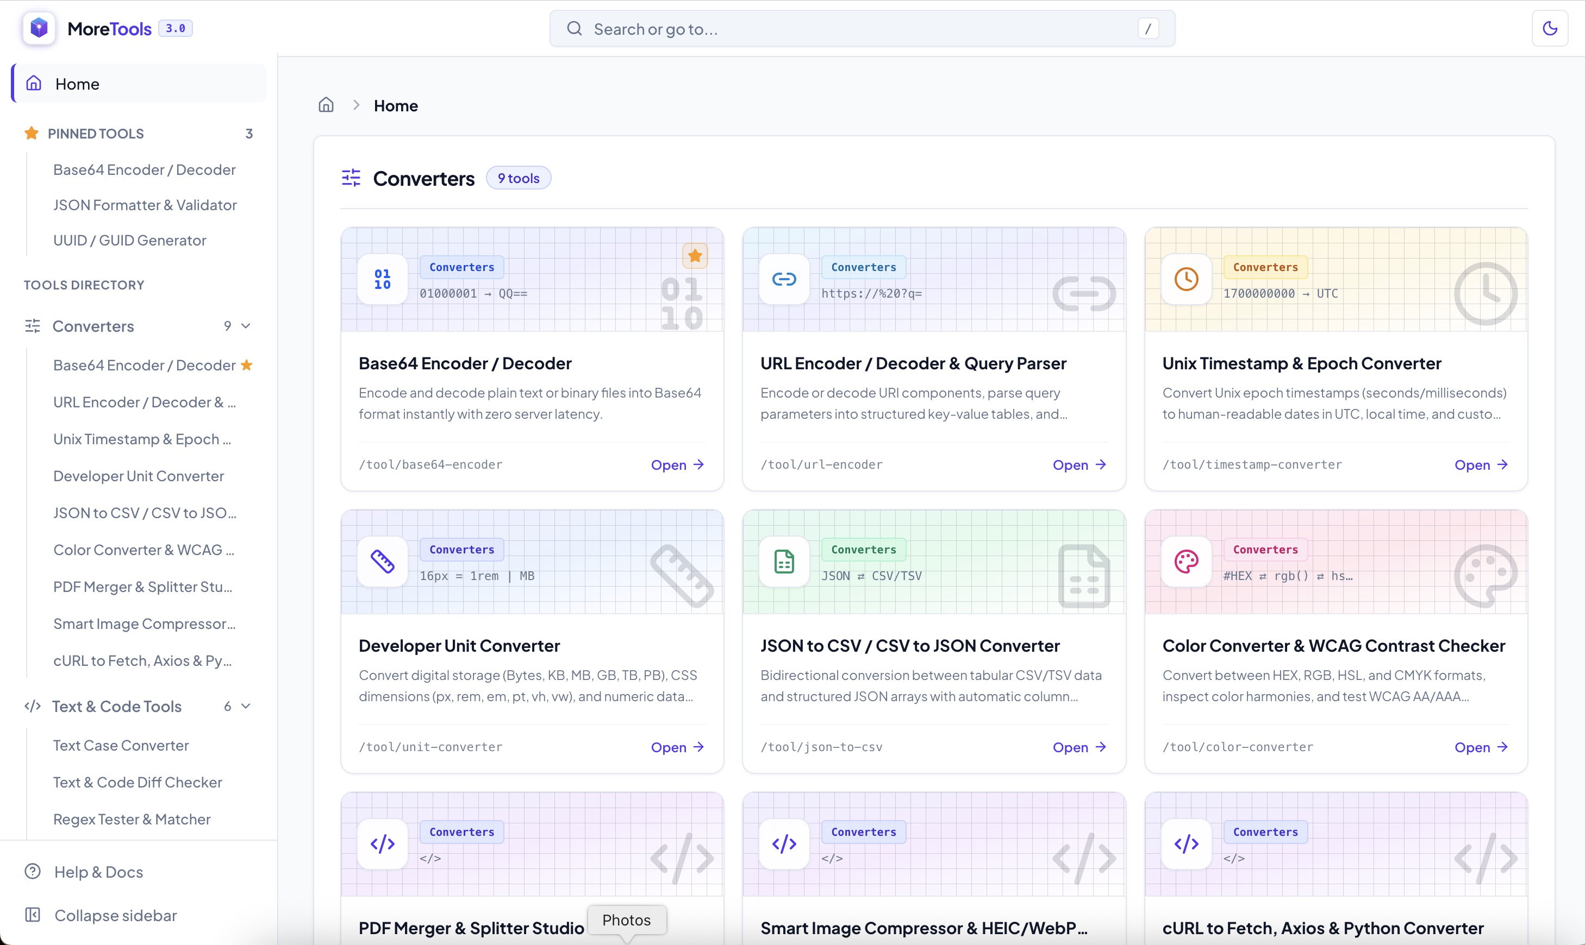Click the Smart Image Compressor code icon
Screen dimensions: 1585x945
pyautogui.click(x=784, y=844)
